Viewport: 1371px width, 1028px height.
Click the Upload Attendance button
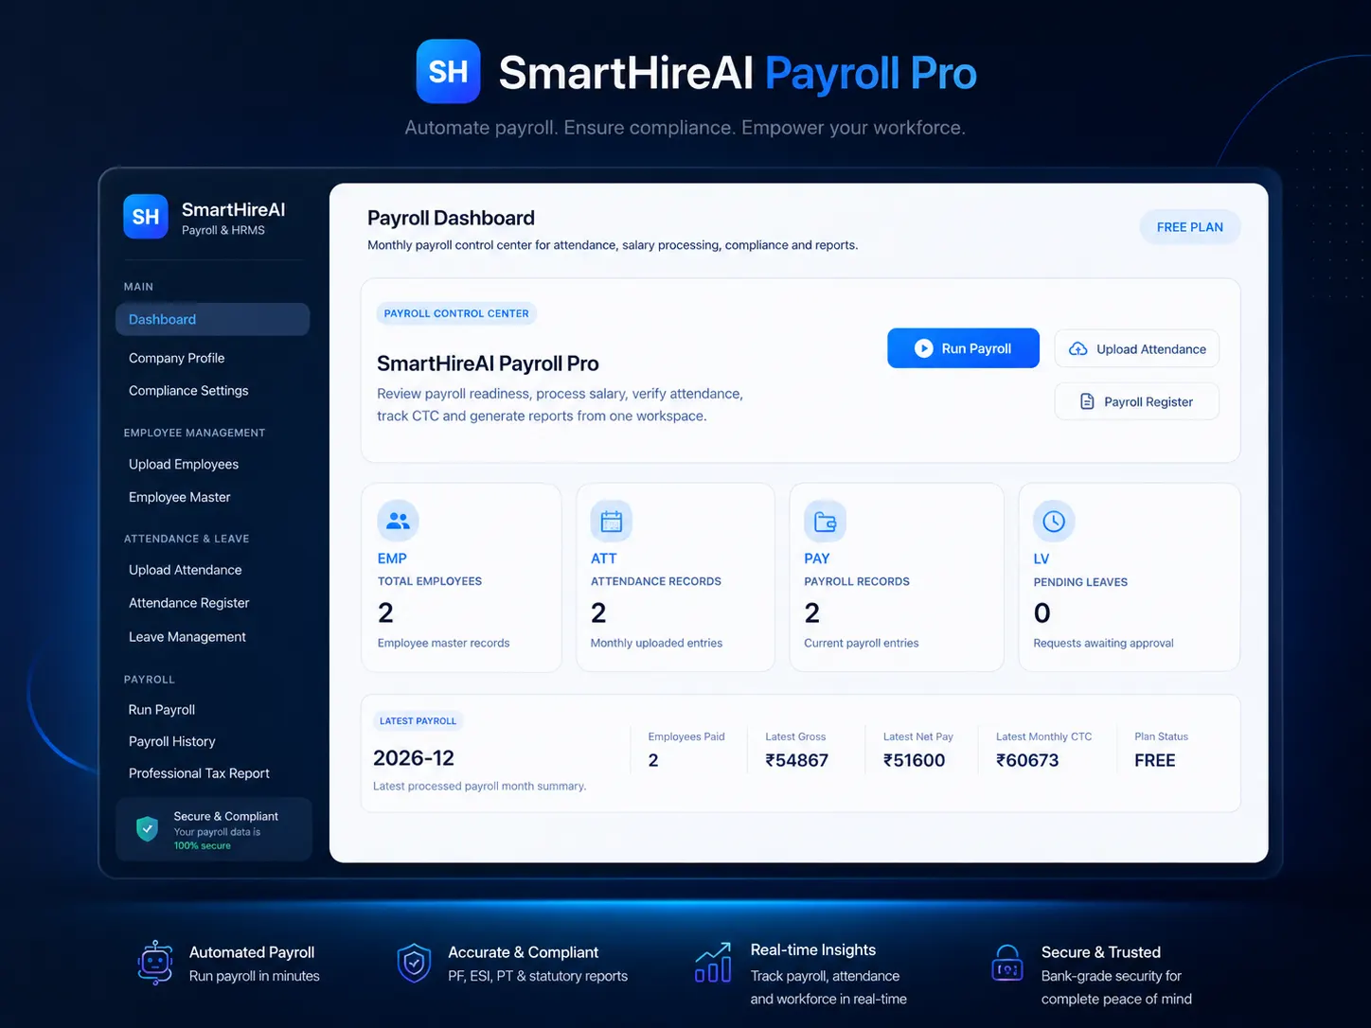click(1136, 349)
